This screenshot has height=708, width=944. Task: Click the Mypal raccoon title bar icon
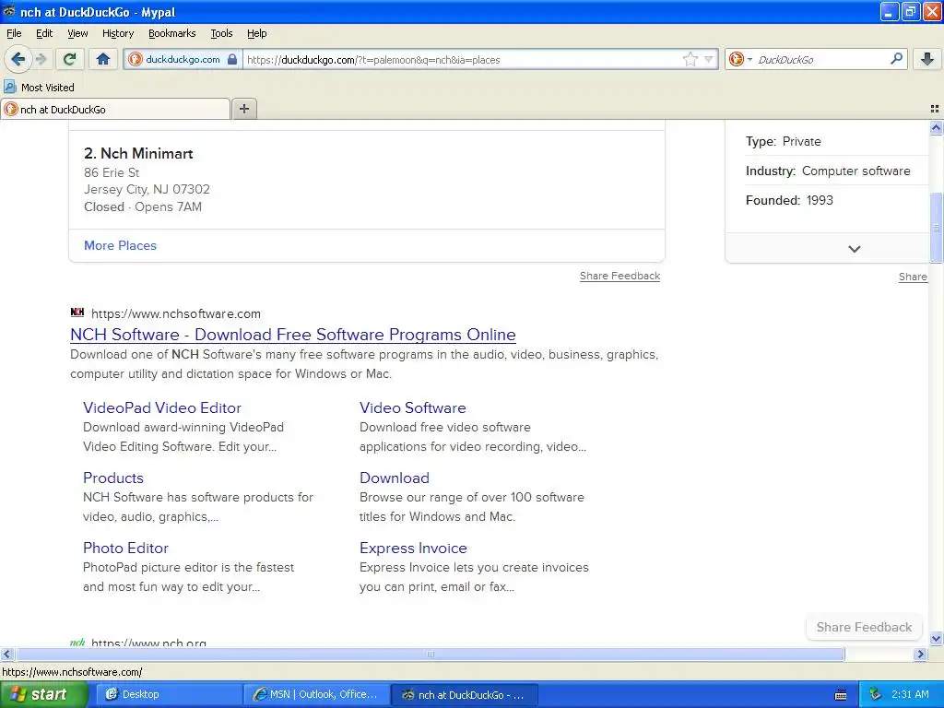9,11
